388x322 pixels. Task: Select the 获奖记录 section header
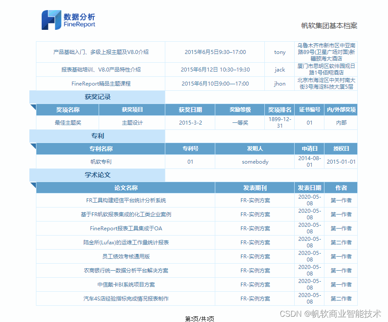coord(97,97)
